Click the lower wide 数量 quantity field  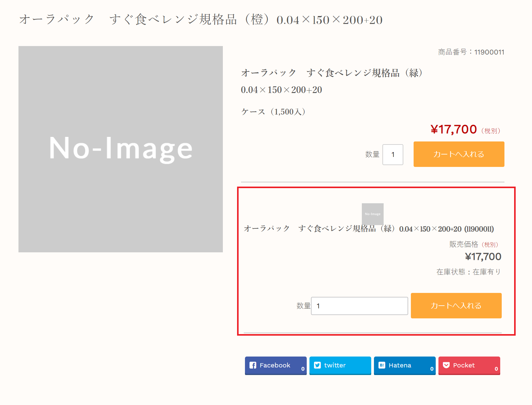(359, 306)
